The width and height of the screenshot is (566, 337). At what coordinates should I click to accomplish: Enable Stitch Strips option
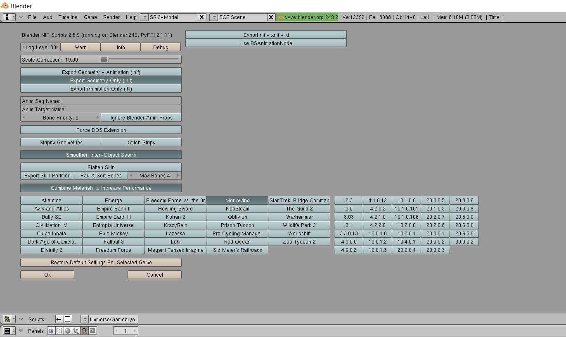click(x=141, y=142)
